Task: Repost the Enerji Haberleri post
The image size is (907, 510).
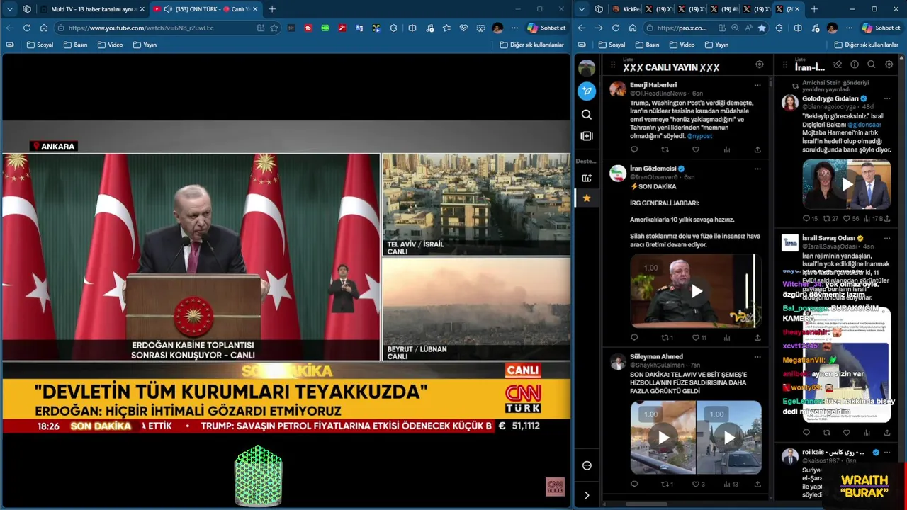Action: click(665, 149)
